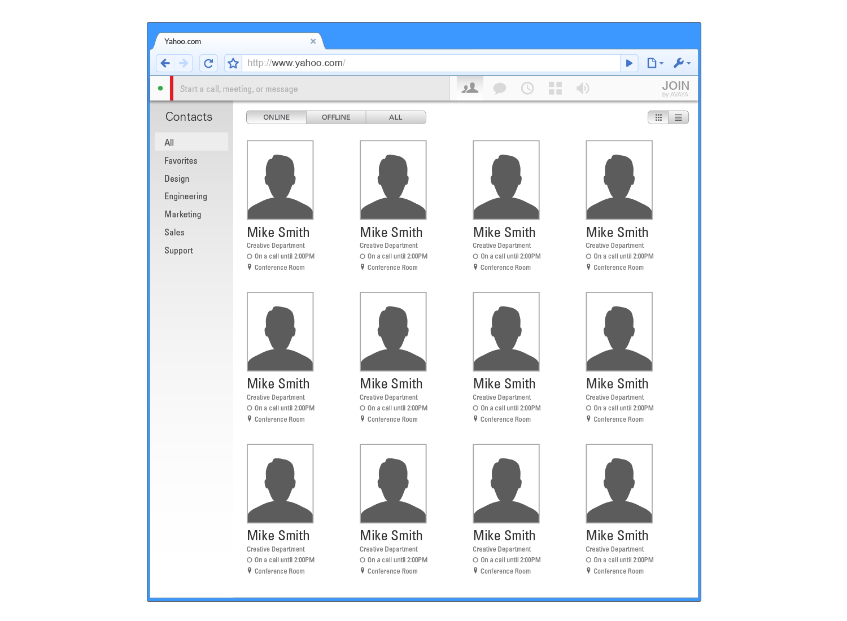
Task: Select the Marketing group in the sidebar
Action: click(x=182, y=215)
